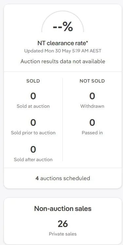Click the Sold after auction count
Viewport: 123px width, 245px height.
tap(33, 149)
